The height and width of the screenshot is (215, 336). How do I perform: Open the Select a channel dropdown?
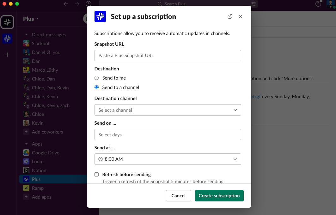pyautogui.click(x=168, y=110)
